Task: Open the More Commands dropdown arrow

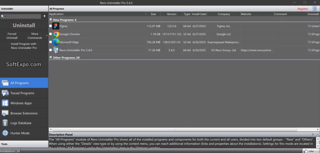Action: pos(47,36)
